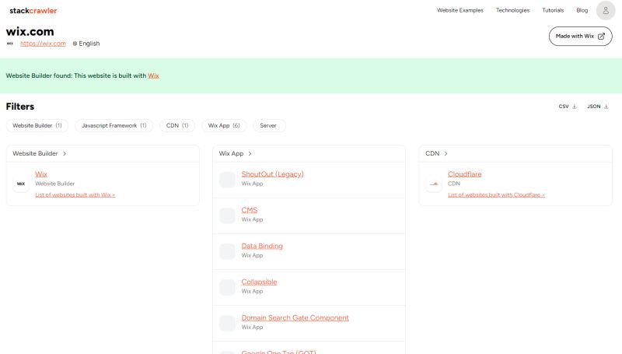Apply the CDN (1) filter chip
Viewport: 622px width, 354px height.
coord(177,125)
